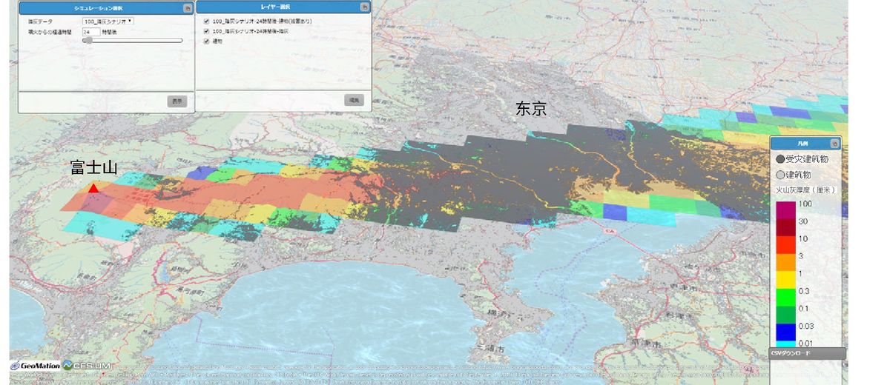890x385 pixels.
Task: Disable the third layer checkbox for buildings
Action: click(x=207, y=41)
